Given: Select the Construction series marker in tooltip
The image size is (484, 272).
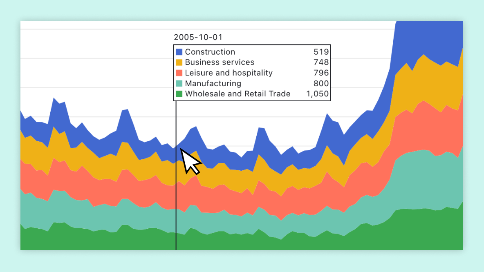Looking at the screenshot, I should [x=179, y=52].
